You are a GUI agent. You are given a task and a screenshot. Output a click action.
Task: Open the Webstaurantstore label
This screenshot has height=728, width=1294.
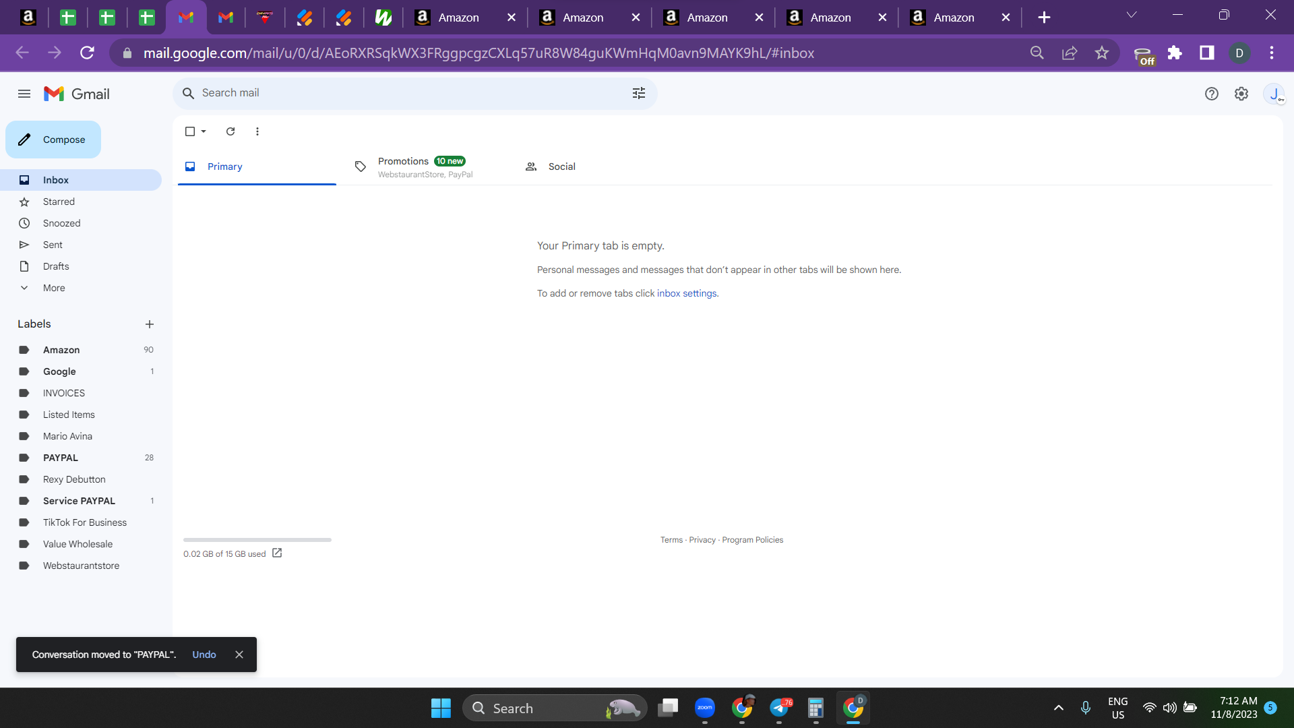pos(81,566)
